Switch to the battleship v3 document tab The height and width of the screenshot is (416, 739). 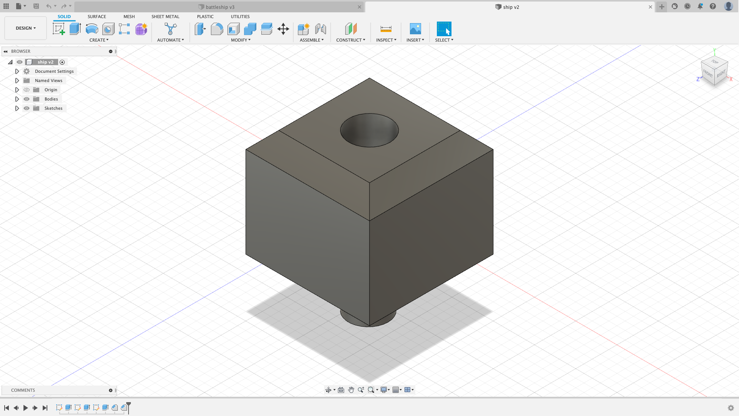219,7
